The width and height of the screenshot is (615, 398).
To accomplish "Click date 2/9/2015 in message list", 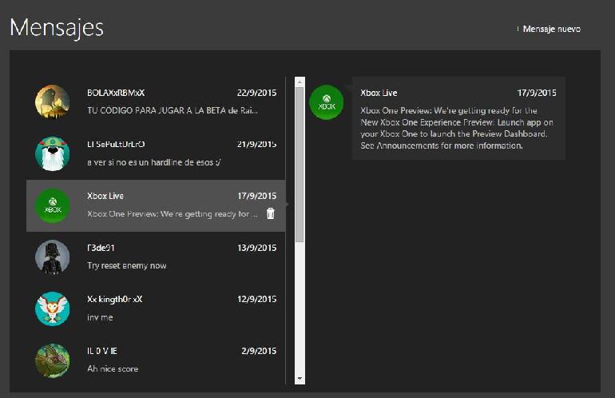I will pyautogui.click(x=259, y=351).
